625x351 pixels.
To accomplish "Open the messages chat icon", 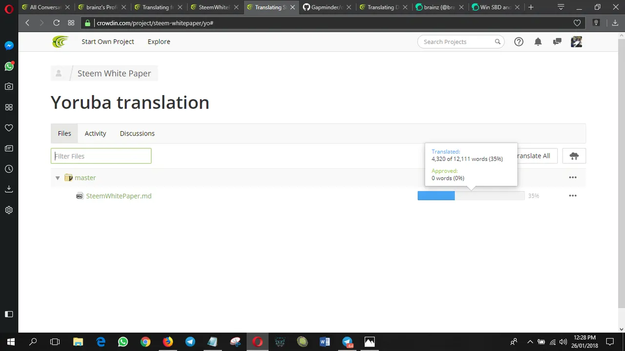I will (x=557, y=42).
